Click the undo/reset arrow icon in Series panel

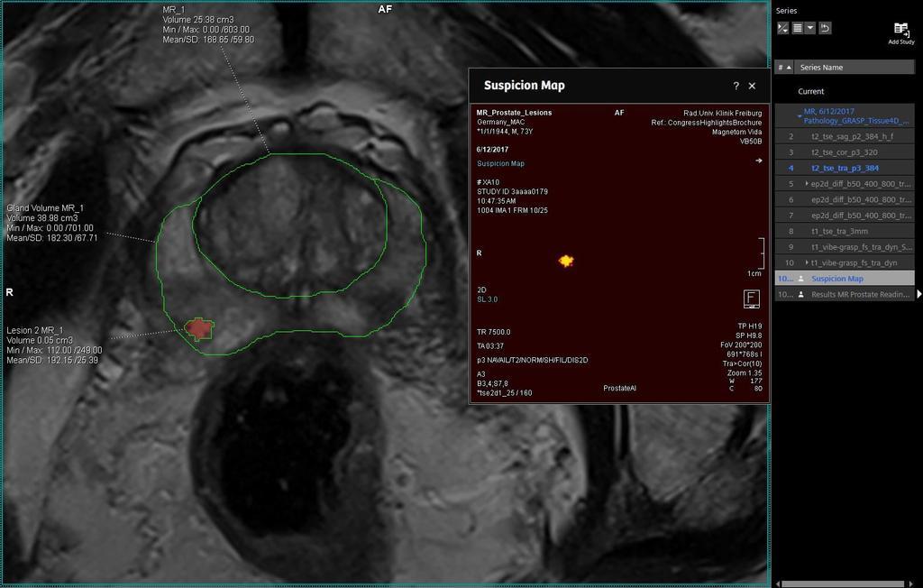825,28
